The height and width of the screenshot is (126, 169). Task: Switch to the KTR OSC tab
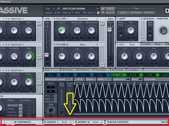tap(69, 70)
